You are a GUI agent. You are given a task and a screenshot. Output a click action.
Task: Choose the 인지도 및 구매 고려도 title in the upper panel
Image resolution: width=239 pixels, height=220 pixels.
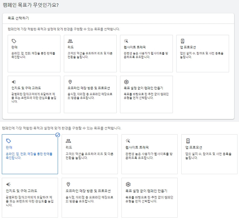[26, 88]
